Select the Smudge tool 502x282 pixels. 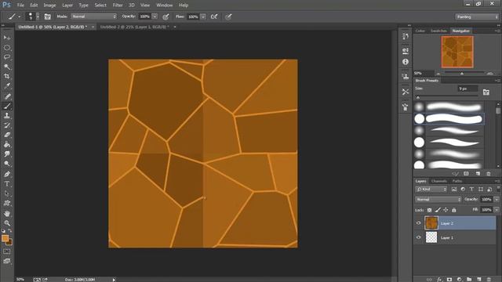[7, 154]
